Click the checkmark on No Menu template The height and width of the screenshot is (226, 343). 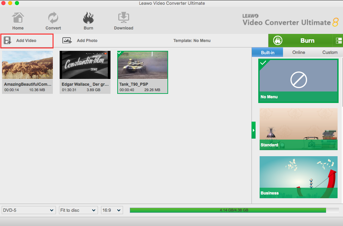tap(263, 63)
